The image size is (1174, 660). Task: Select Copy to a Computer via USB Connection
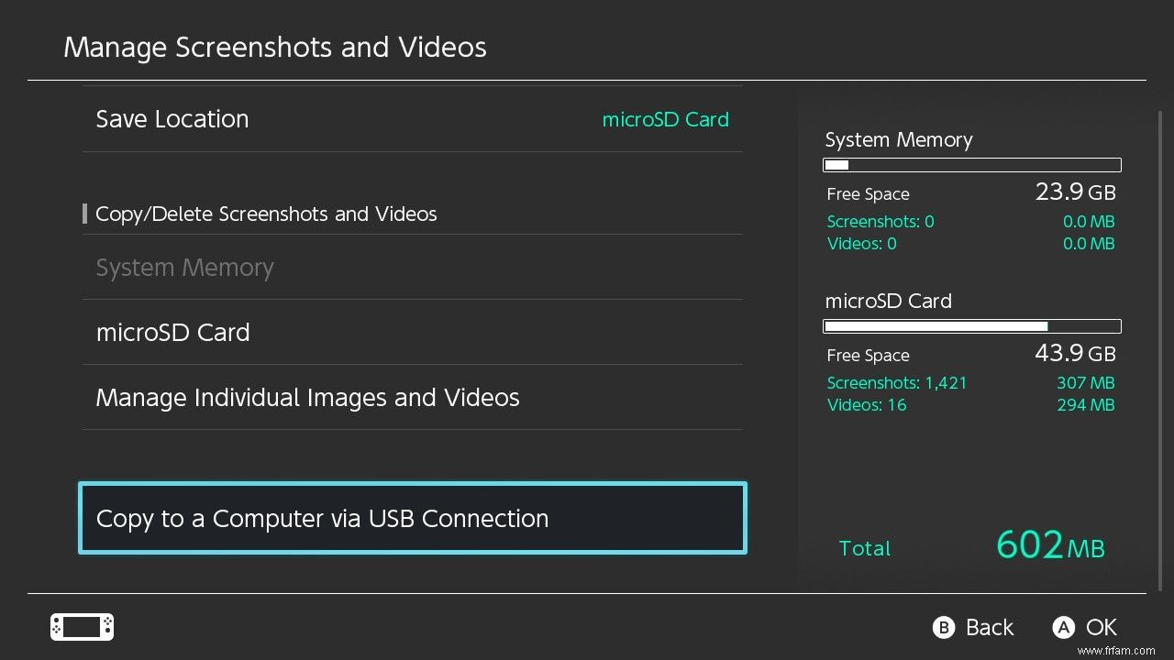(413, 518)
